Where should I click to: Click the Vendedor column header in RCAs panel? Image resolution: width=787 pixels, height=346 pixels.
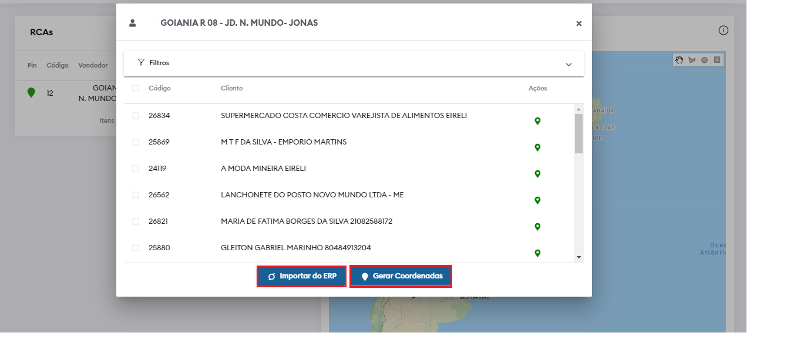[x=93, y=65]
